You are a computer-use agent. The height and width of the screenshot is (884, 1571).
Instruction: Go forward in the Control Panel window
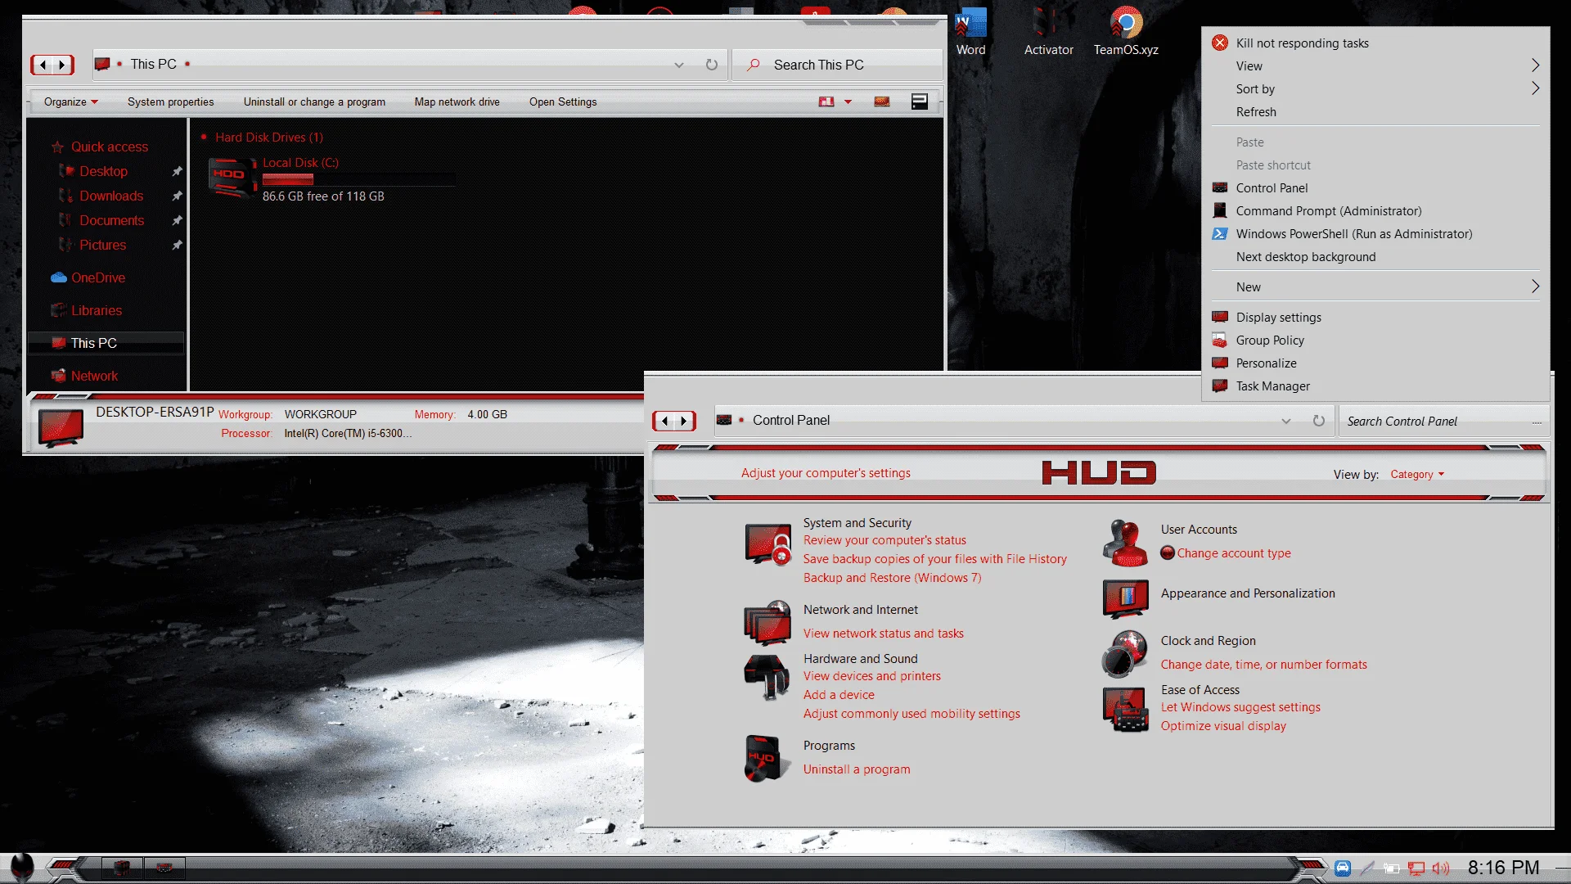tap(684, 421)
